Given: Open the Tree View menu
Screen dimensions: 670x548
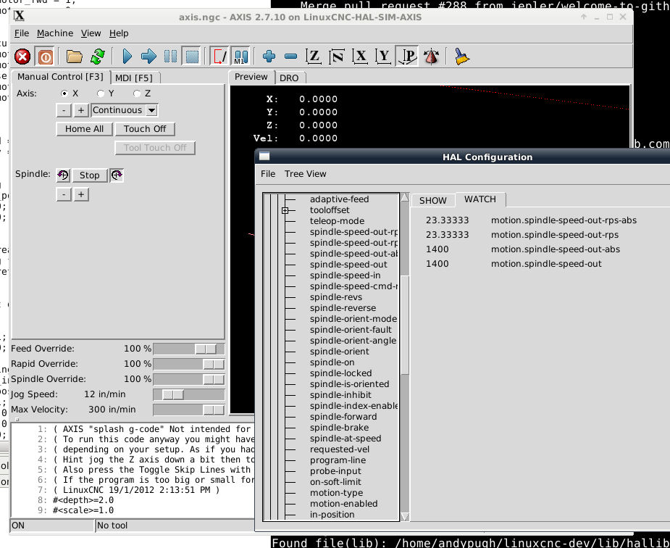Looking at the screenshot, I should [306, 174].
